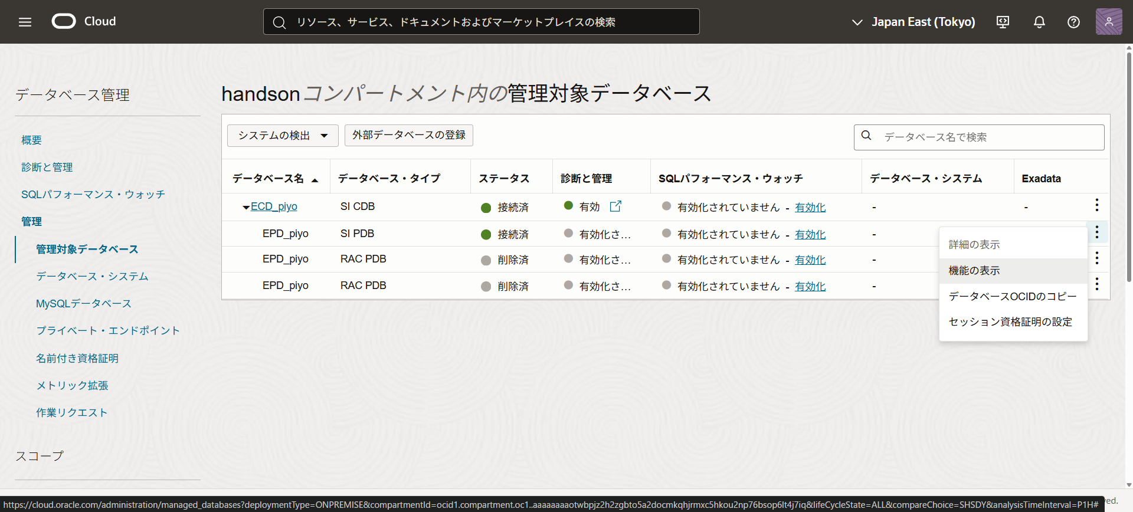
Task: Open actions menu for ECD_piyo row
Action: point(1097,205)
